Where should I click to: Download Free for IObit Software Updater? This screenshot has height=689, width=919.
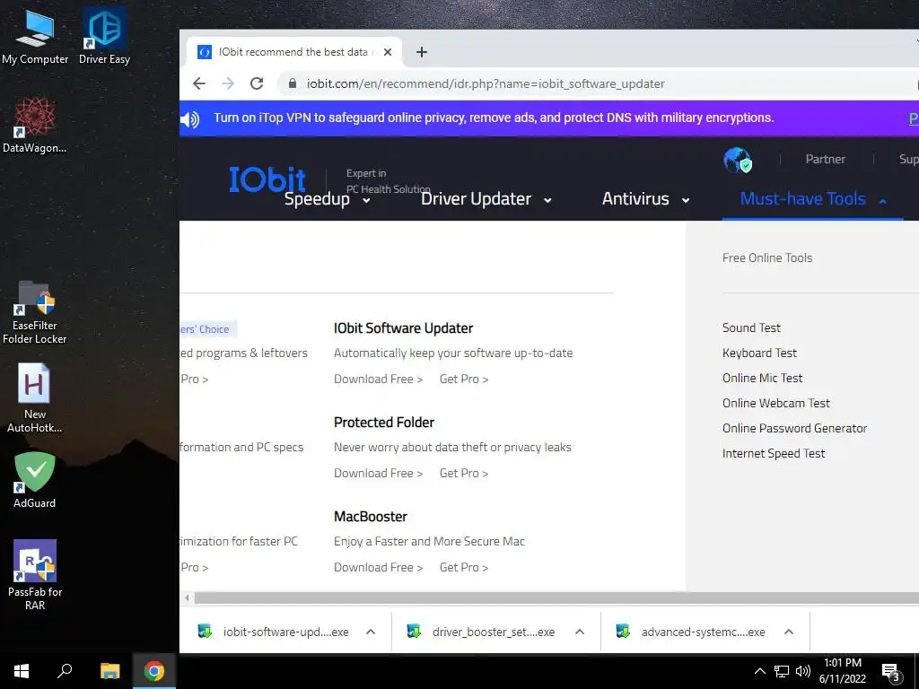coord(378,379)
